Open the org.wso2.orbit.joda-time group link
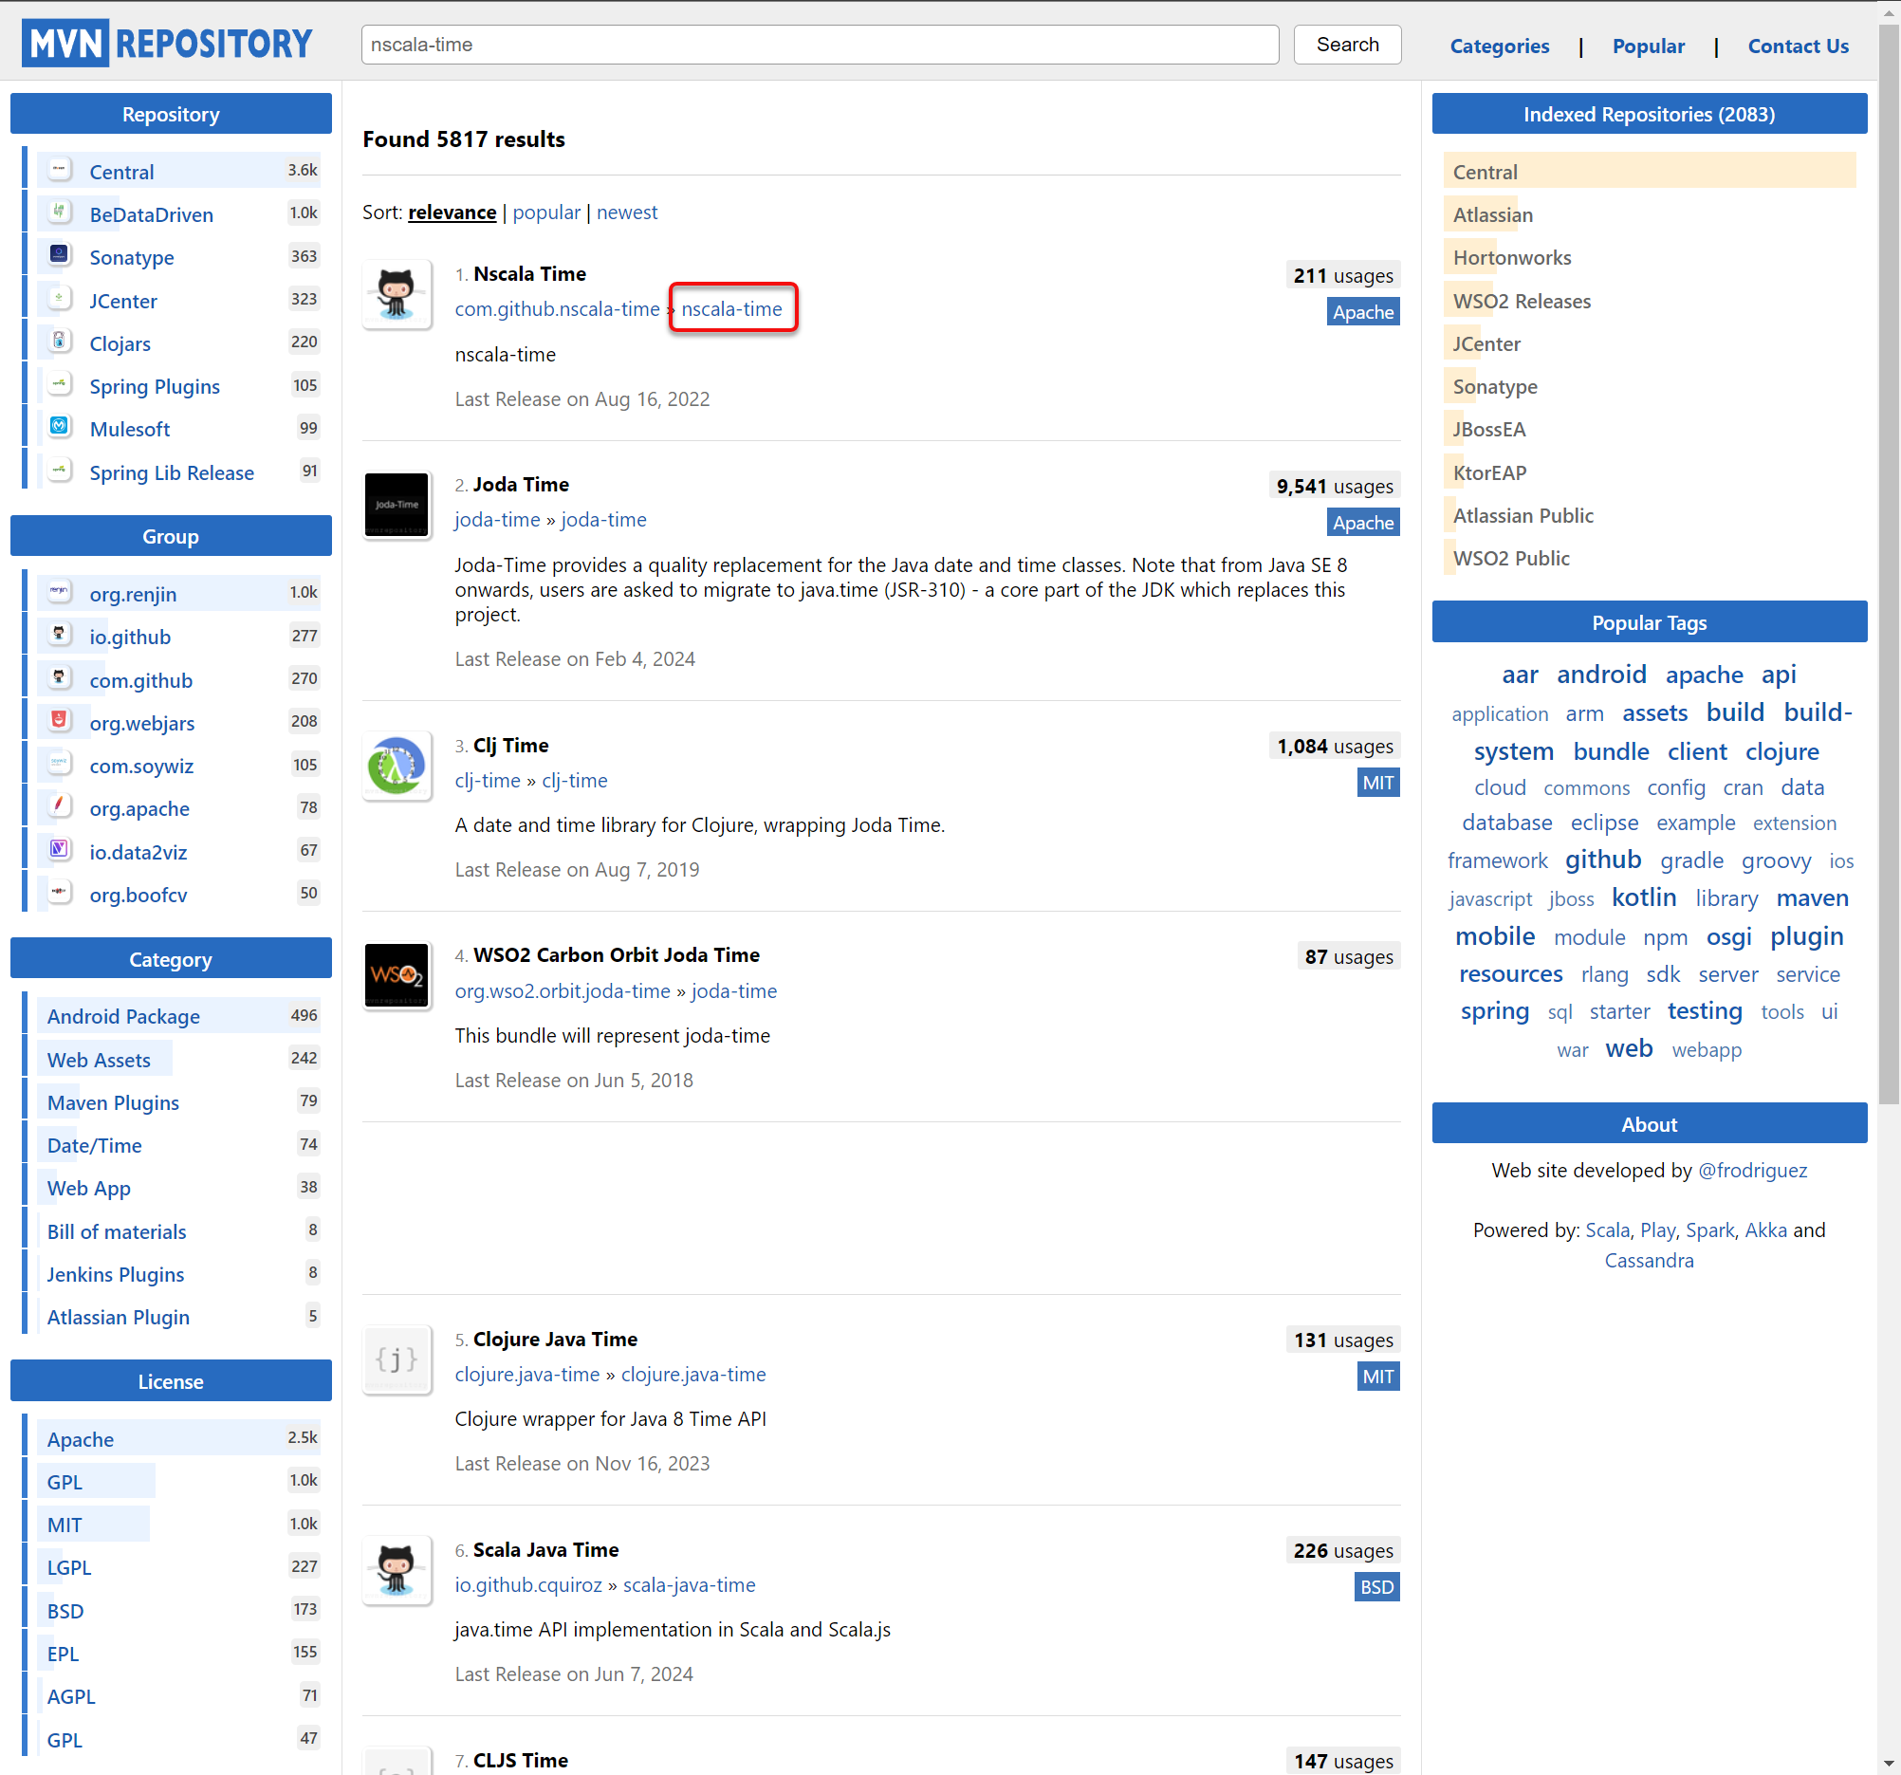 (563, 990)
